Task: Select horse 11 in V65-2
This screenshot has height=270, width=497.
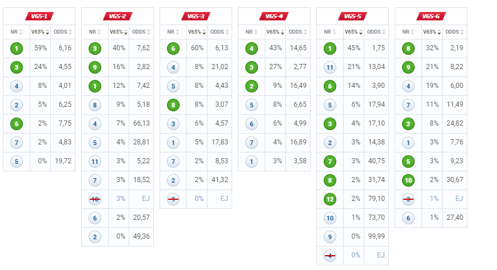Action: click(95, 162)
